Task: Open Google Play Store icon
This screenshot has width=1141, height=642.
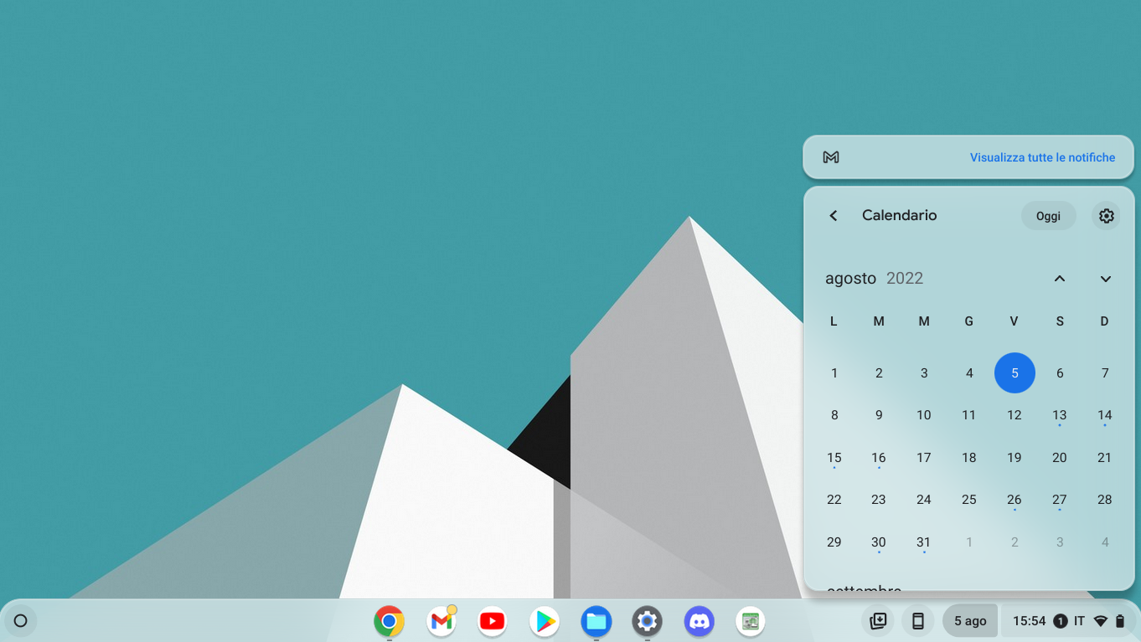Action: point(545,621)
